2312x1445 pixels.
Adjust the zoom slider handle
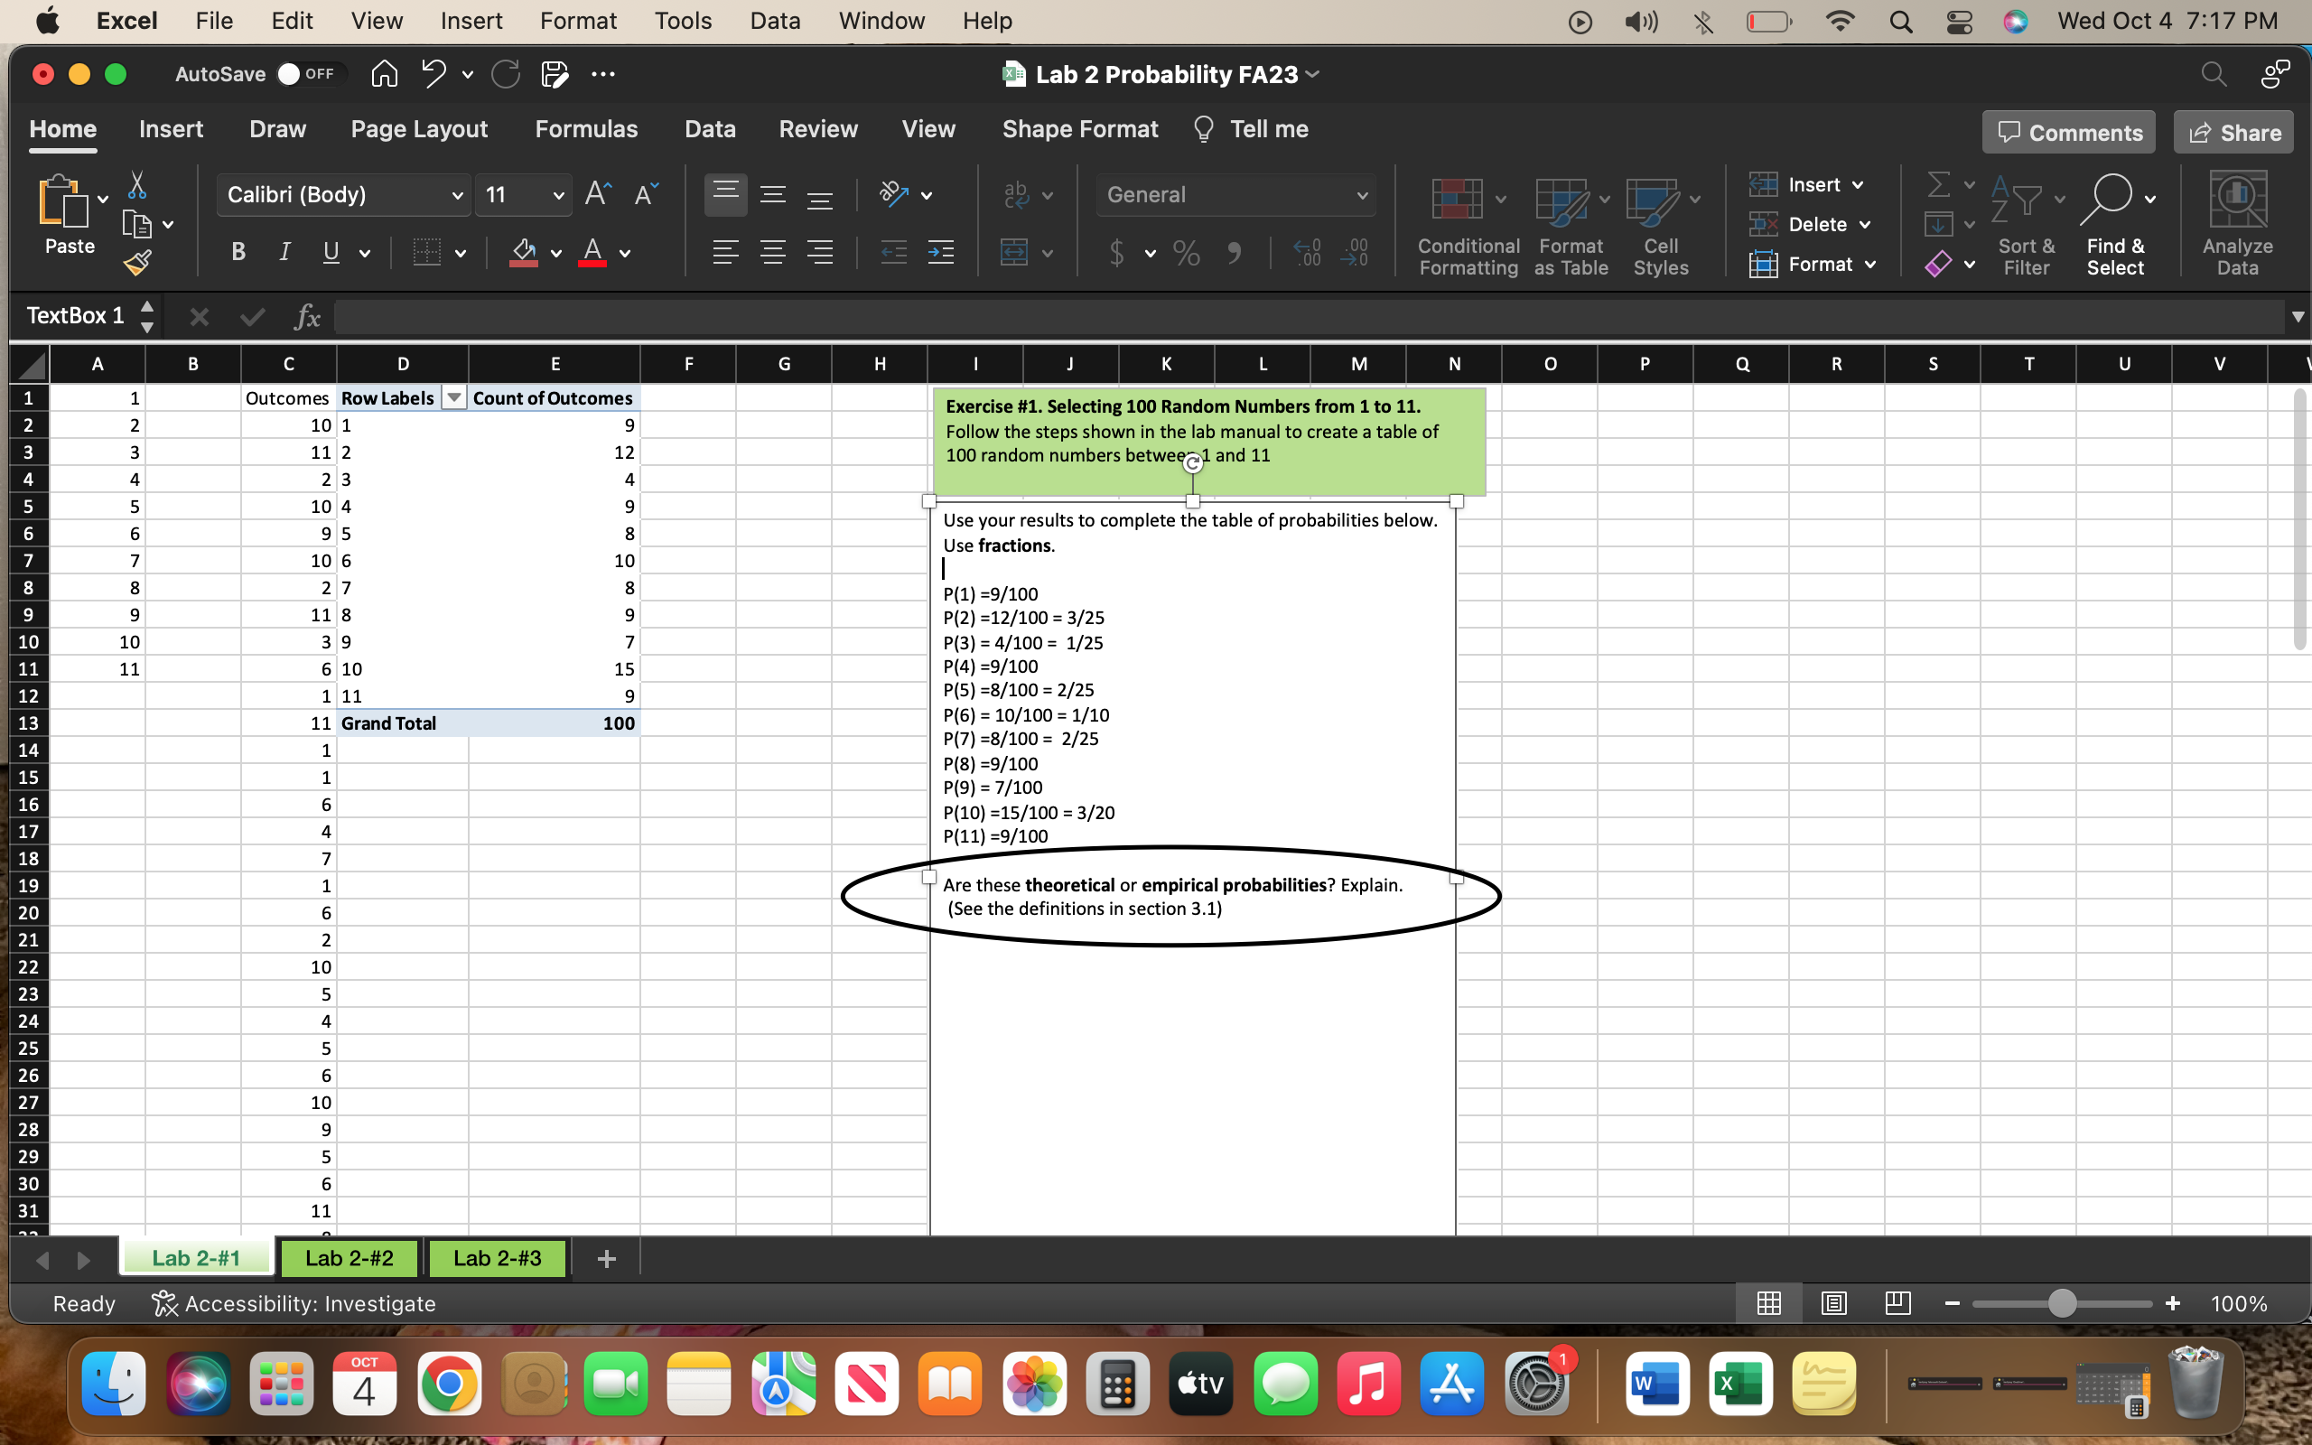click(x=2062, y=1303)
